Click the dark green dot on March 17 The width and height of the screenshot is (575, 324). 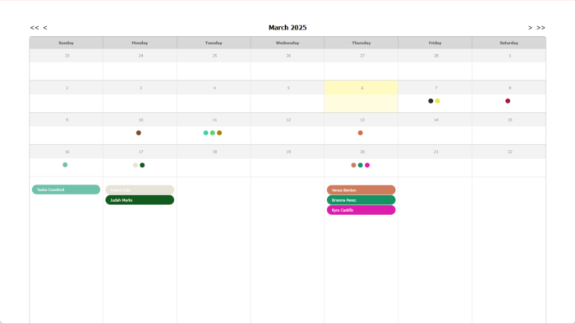(x=142, y=165)
